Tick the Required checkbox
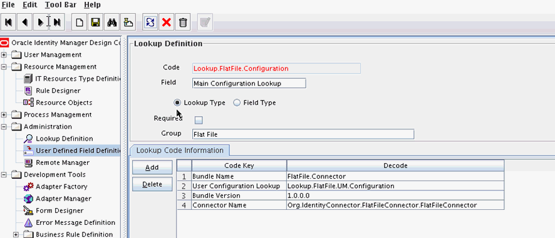Viewport: 555px width, 238px height. [199, 120]
